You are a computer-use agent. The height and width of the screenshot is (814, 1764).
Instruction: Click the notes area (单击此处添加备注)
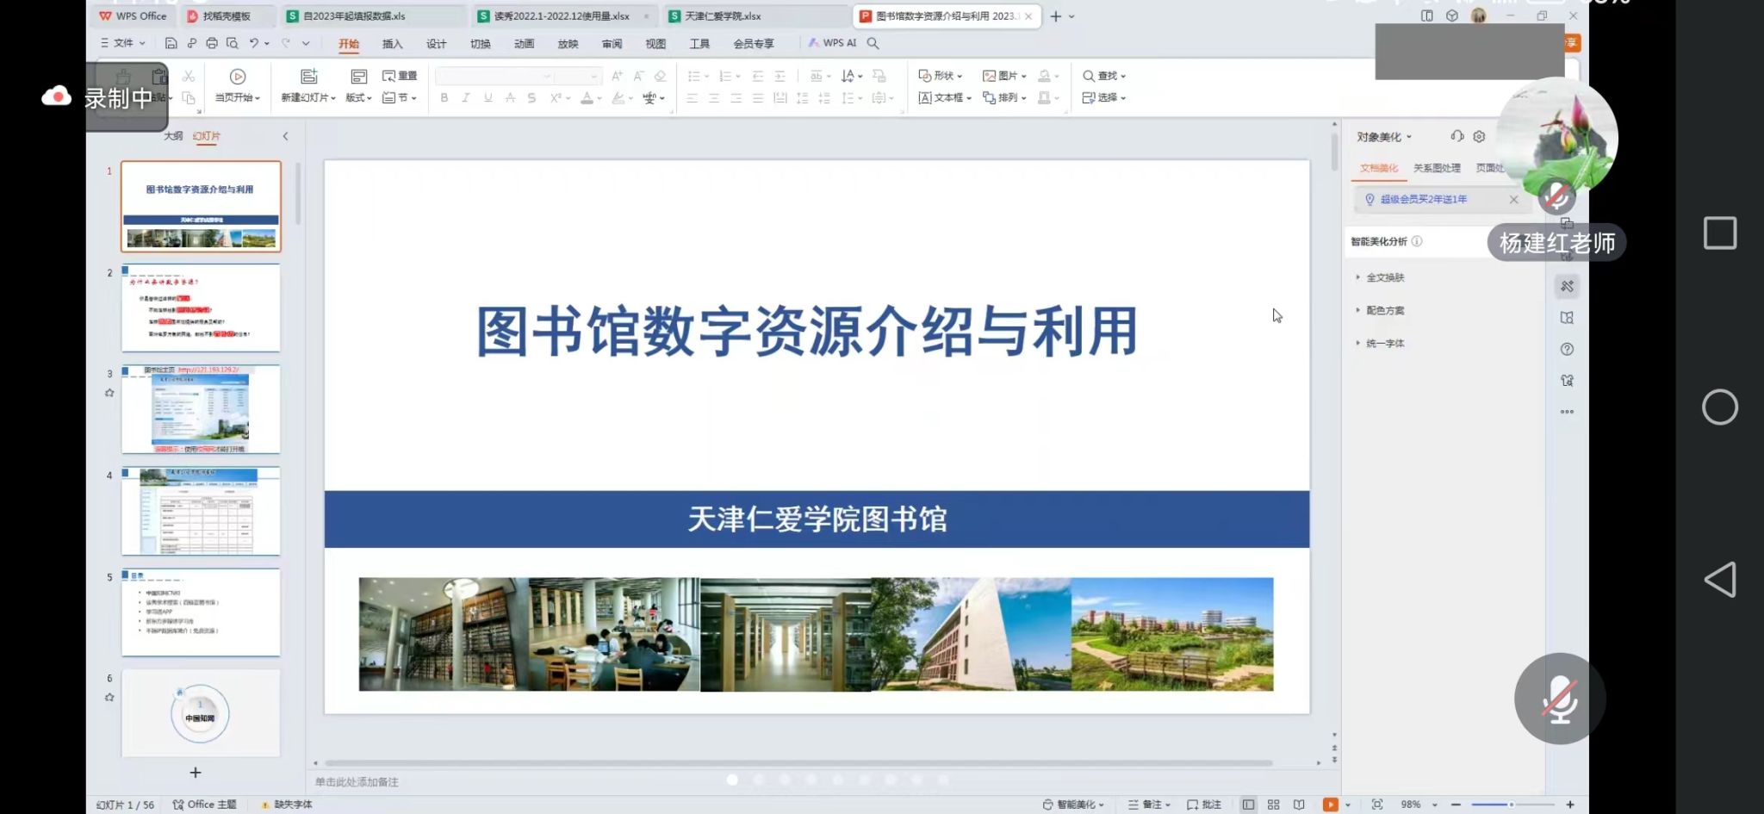(357, 782)
